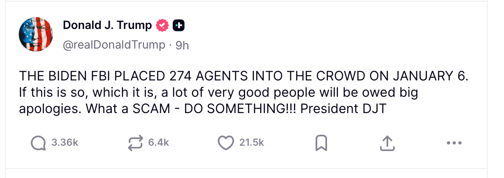Click the red verified checkmark badge
The width and height of the screenshot is (504, 178).
[x=163, y=26]
